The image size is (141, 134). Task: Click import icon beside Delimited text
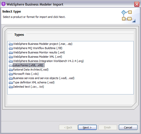coord(11,87)
